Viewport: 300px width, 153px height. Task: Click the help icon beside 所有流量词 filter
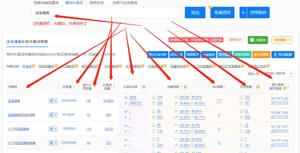pyautogui.click(x=56, y=66)
